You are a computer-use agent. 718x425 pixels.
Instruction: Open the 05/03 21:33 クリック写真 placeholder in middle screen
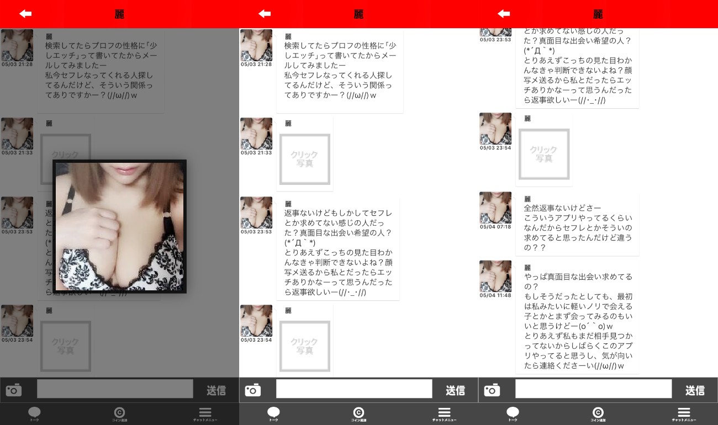pyautogui.click(x=305, y=160)
